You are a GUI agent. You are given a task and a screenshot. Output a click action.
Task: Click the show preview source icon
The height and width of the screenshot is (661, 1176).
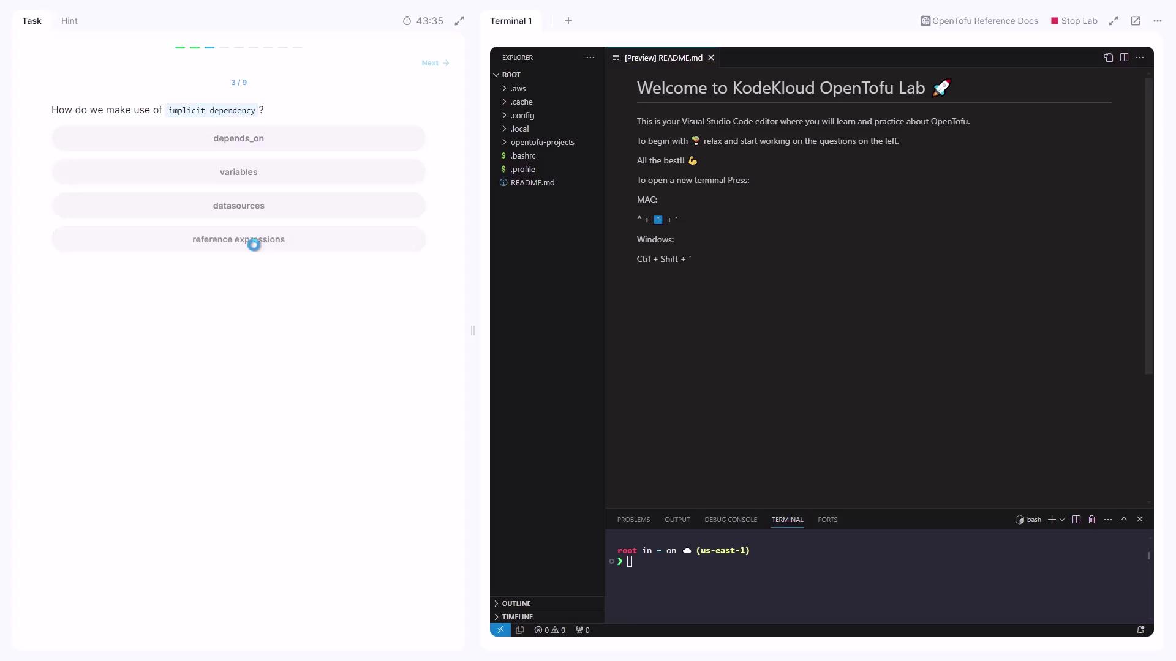coord(1108,58)
